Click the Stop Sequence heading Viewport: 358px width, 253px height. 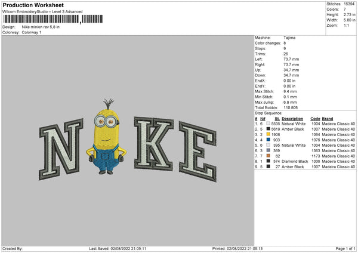tap(267, 112)
